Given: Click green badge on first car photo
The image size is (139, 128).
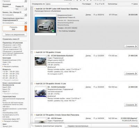Looking at the screenshot, I should (x=53, y=31).
